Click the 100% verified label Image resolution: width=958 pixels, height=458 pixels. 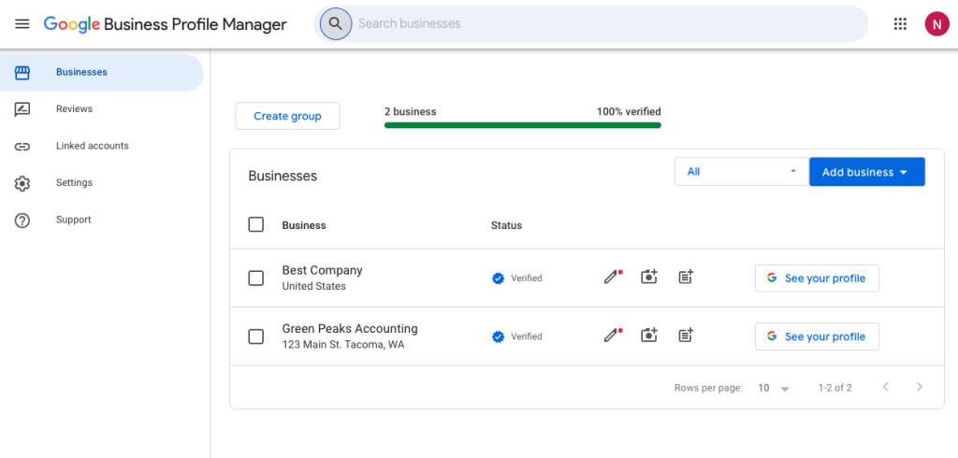[x=629, y=112]
